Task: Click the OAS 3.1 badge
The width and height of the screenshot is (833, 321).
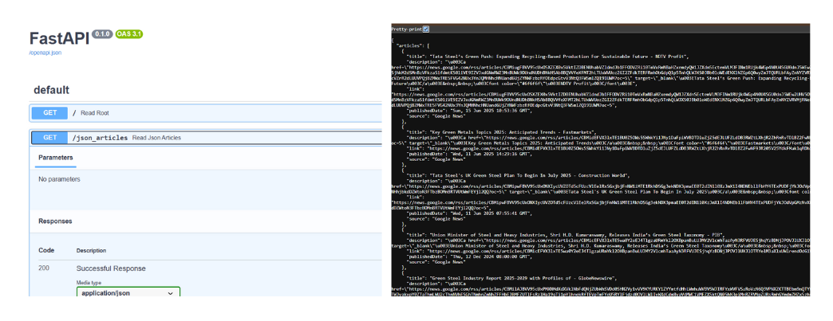Action: pos(129,33)
